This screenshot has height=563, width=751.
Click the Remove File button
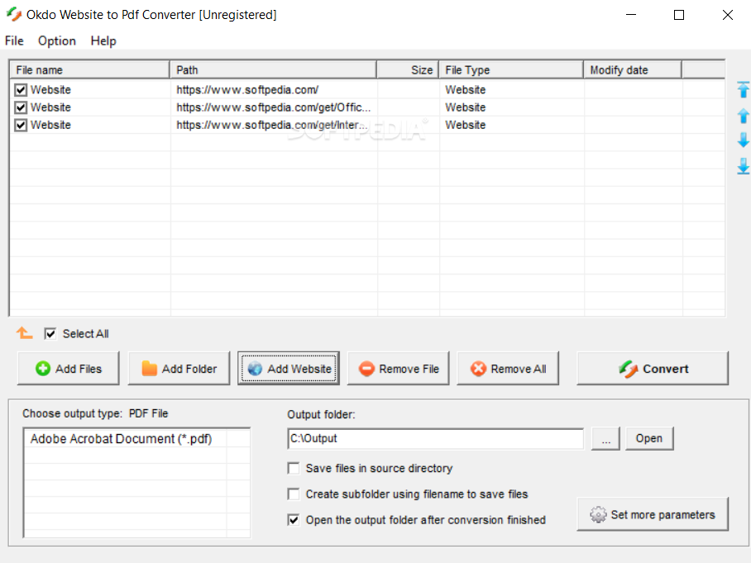(x=399, y=369)
